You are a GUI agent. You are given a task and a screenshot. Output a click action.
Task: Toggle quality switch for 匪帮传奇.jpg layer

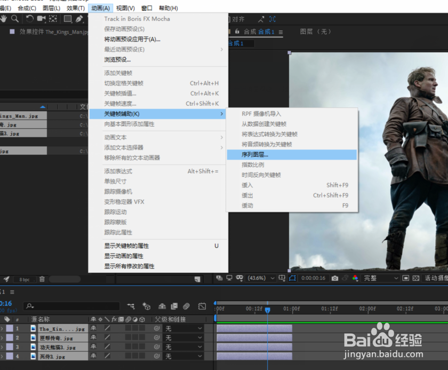tap(107, 337)
